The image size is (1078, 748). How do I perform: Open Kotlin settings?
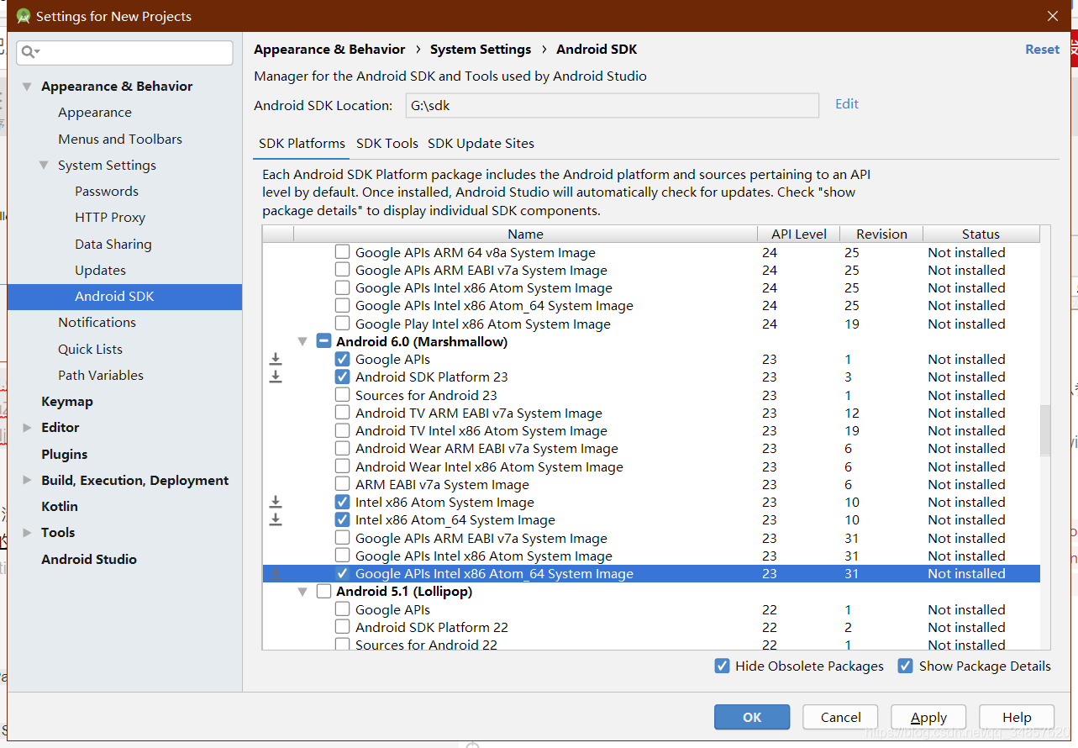tap(60, 507)
